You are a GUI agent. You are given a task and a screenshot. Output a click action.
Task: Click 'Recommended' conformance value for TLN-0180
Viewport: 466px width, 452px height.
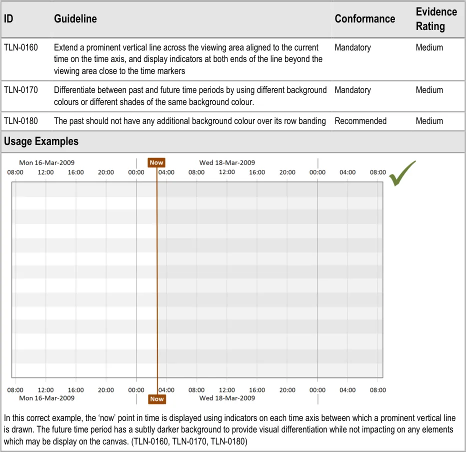coord(360,121)
